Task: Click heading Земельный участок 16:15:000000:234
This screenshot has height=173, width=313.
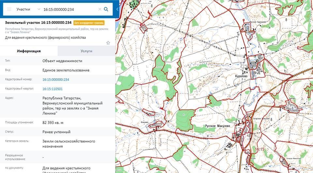Action: point(38,23)
